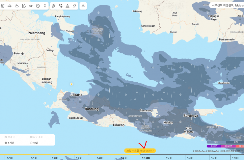Click the Jakarta city label on map
244x160 pixels.
[76, 94]
